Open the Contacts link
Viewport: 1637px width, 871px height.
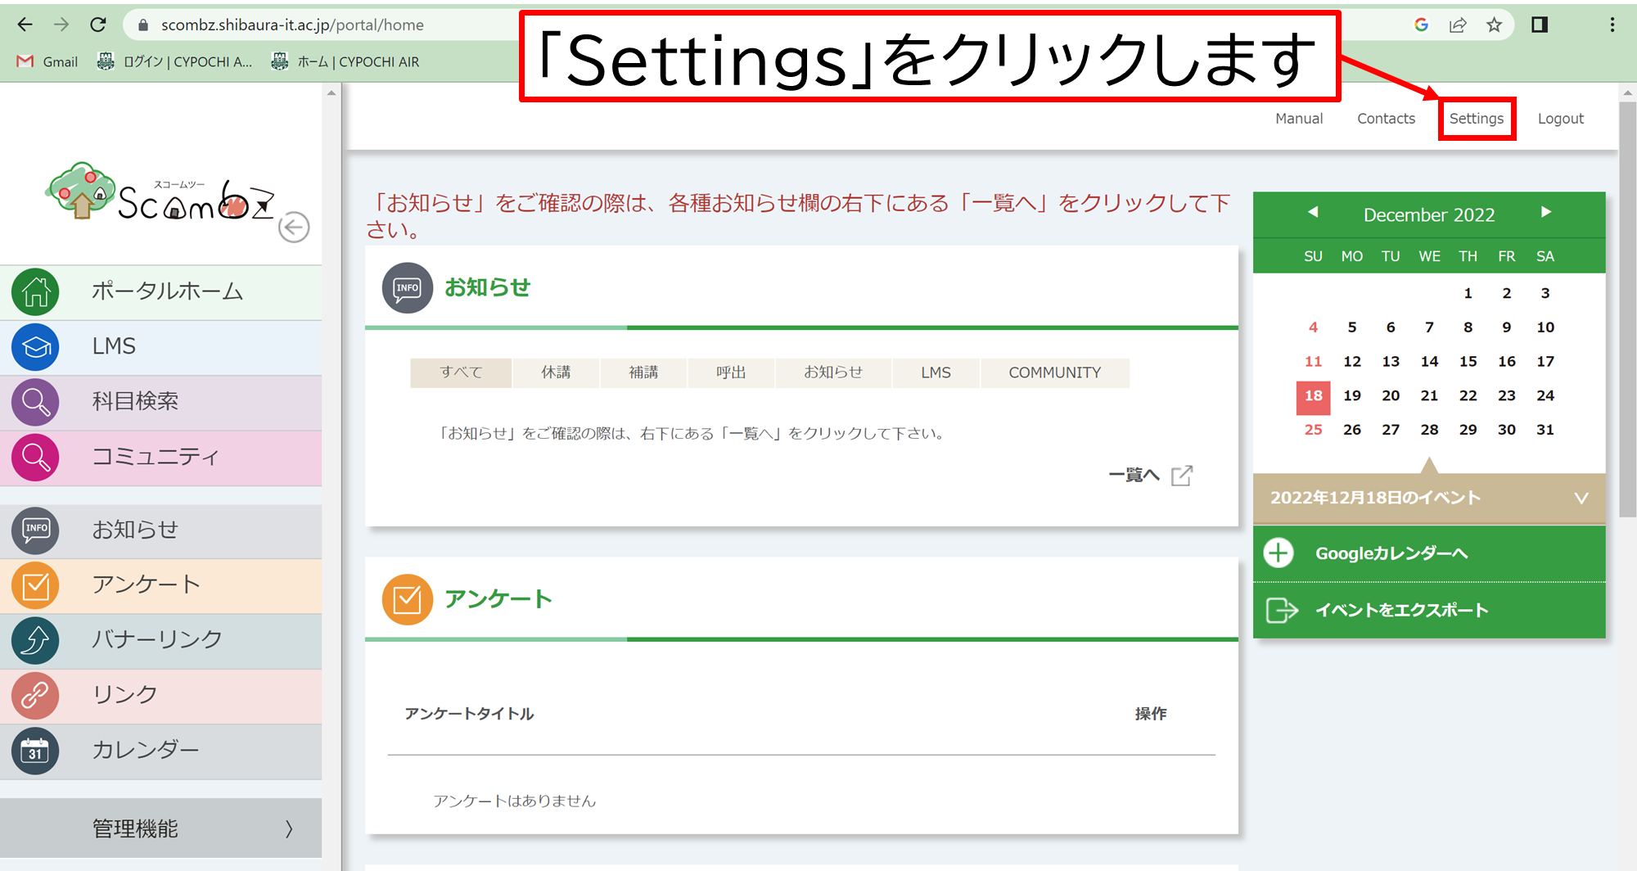point(1386,119)
